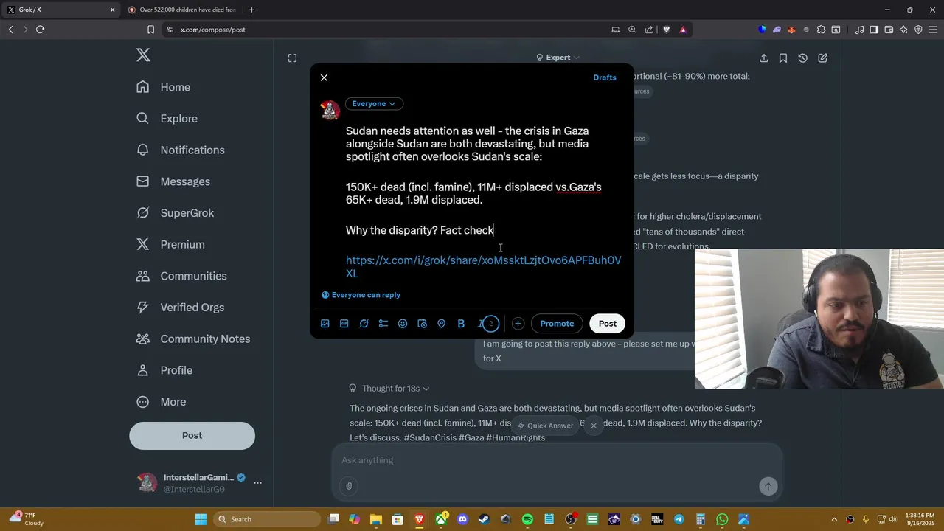Open Premium in the sidebar
Screen dimensions: 944x531
(x=170, y=244)
